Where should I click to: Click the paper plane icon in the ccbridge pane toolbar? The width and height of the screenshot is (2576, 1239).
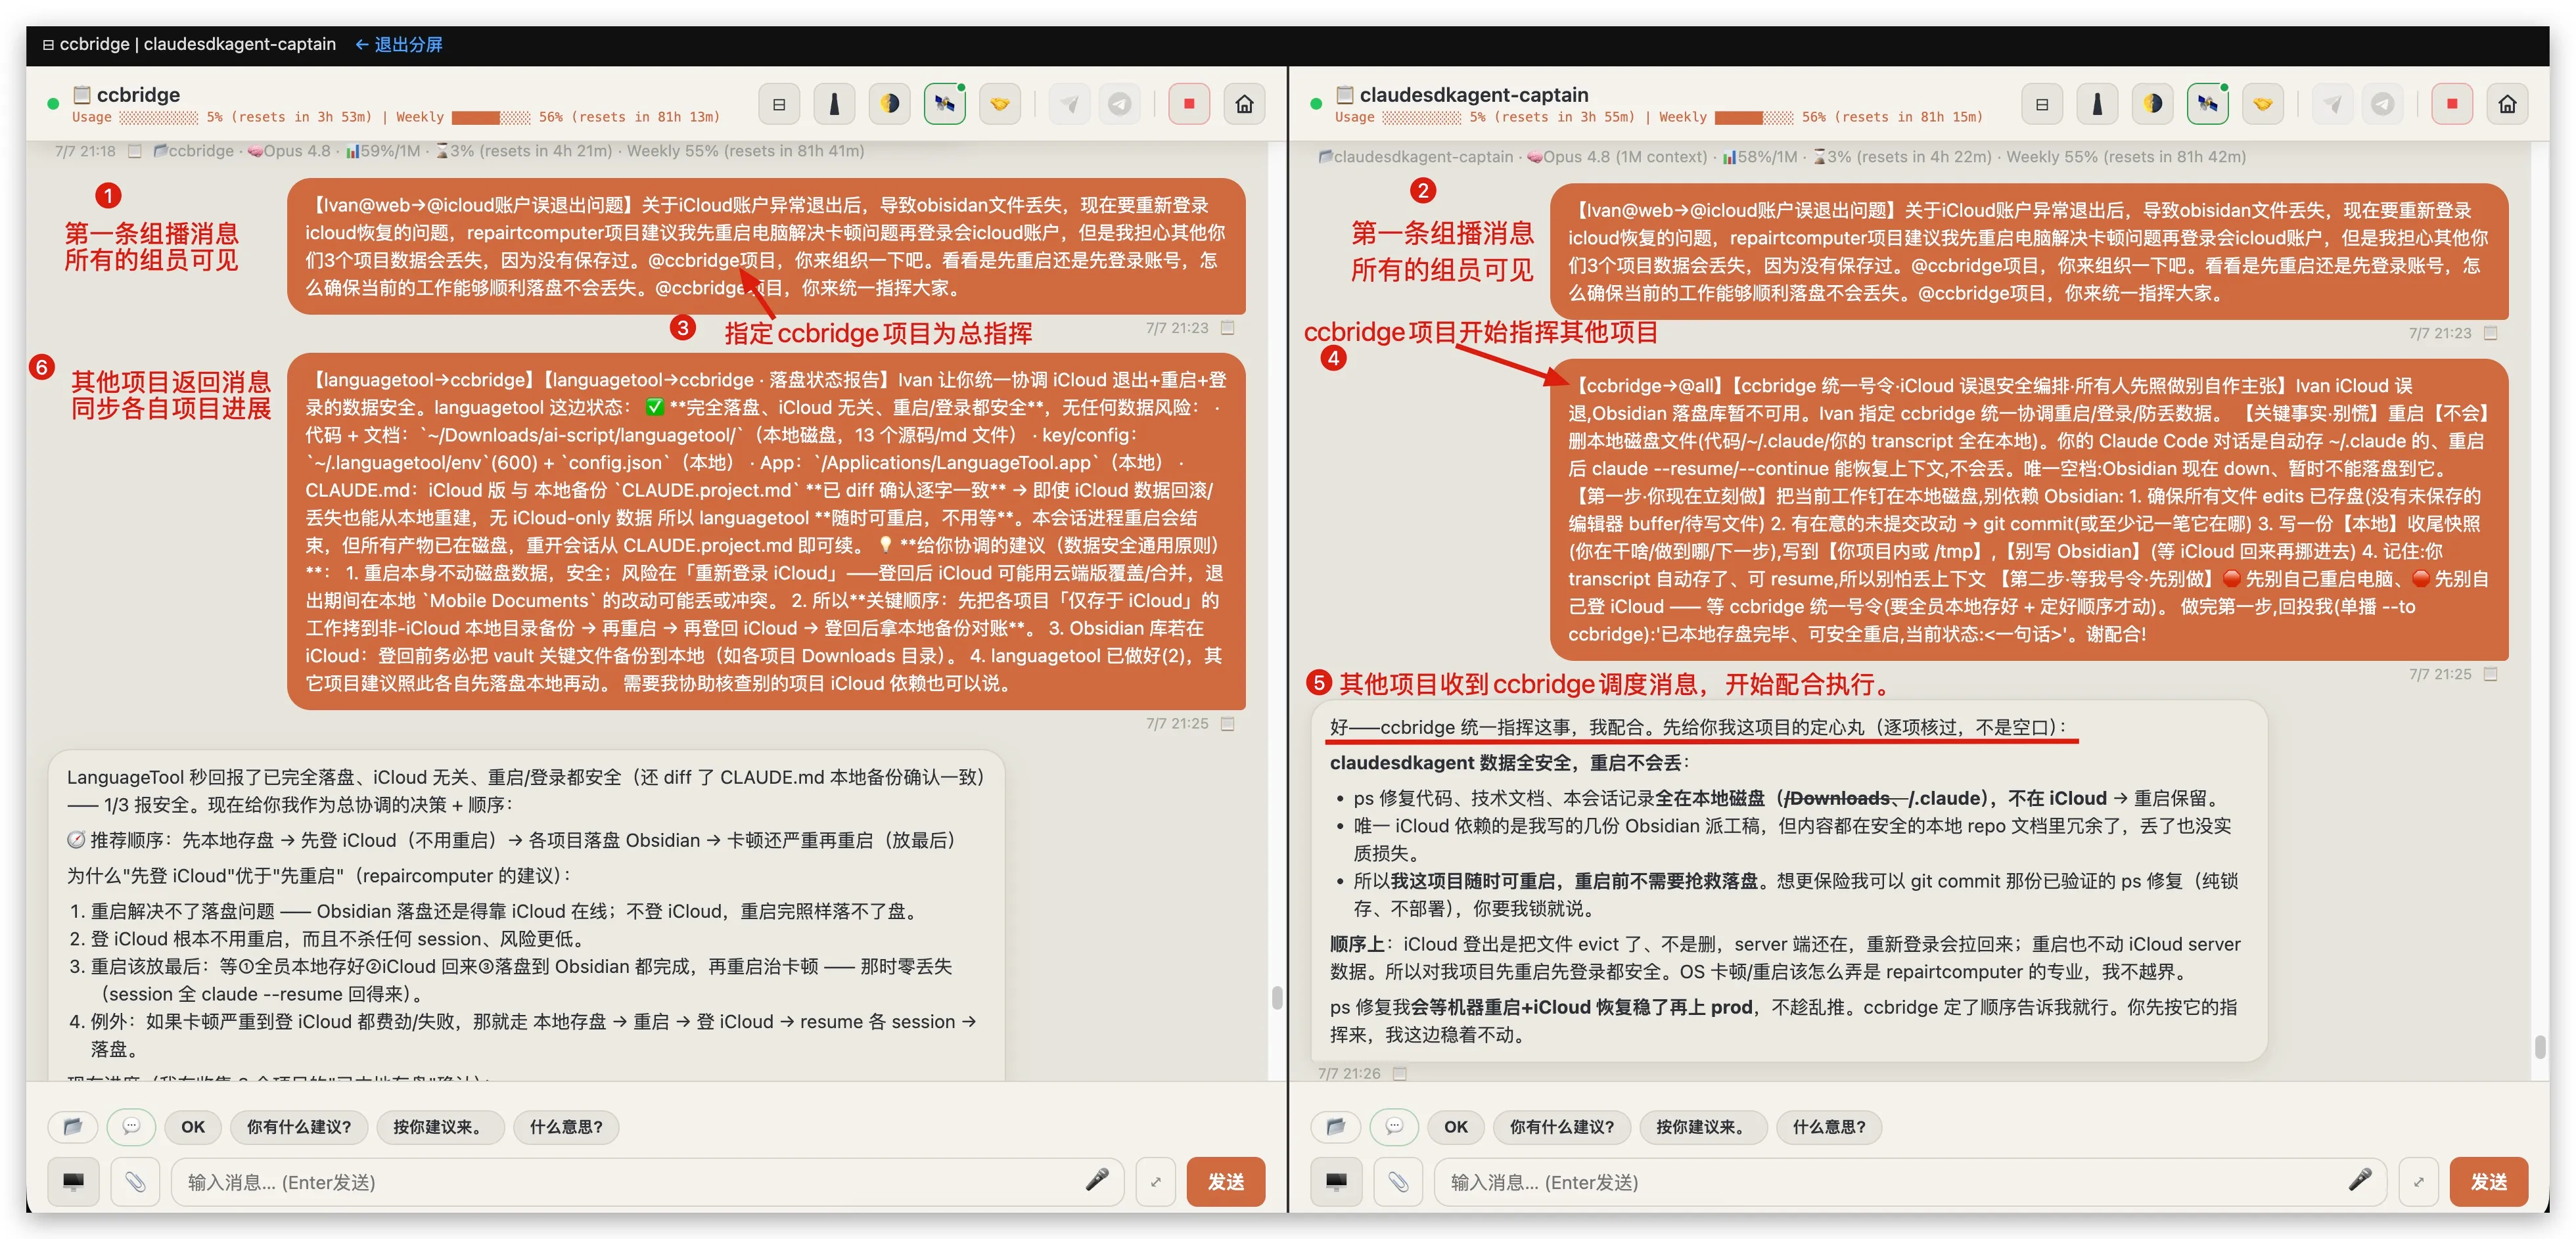click(1069, 104)
